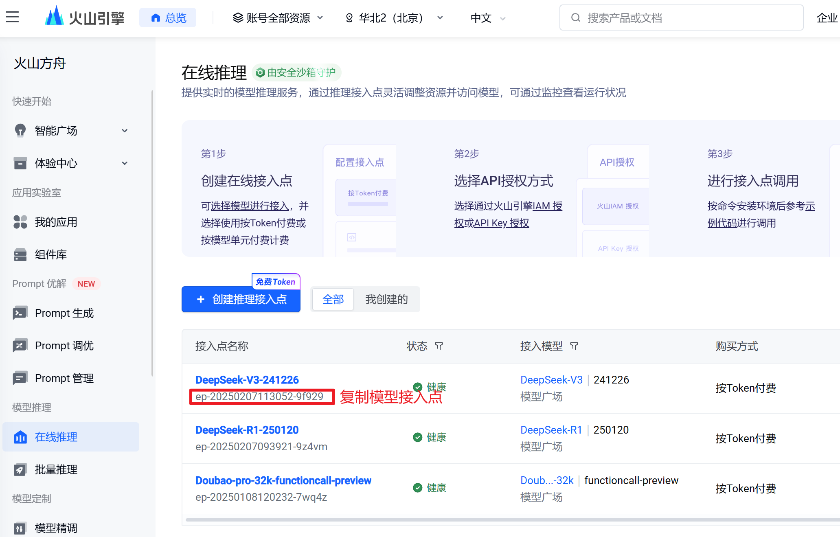This screenshot has width=840, height=537.
Task: Click the location pin icon for region
Action: click(349, 18)
